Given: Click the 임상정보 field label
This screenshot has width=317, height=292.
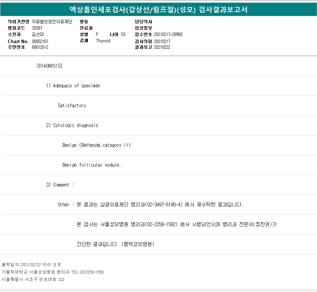Looking at the screenshot, I should 144,28.
